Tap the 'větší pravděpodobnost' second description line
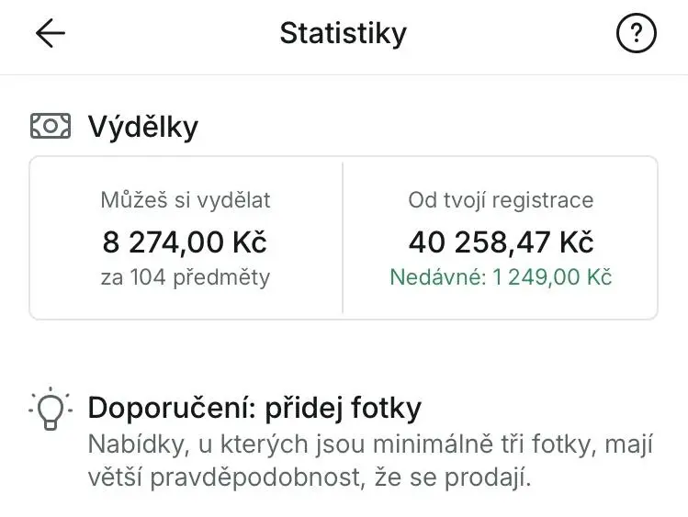The image size is (688, 517). [310, 478]
